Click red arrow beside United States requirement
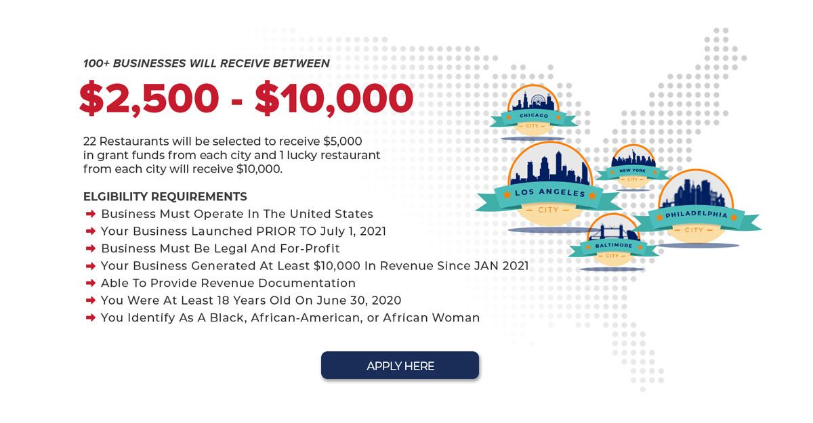Screen dimensions: 813x423 pyautogui.click(x=90, y=214)
